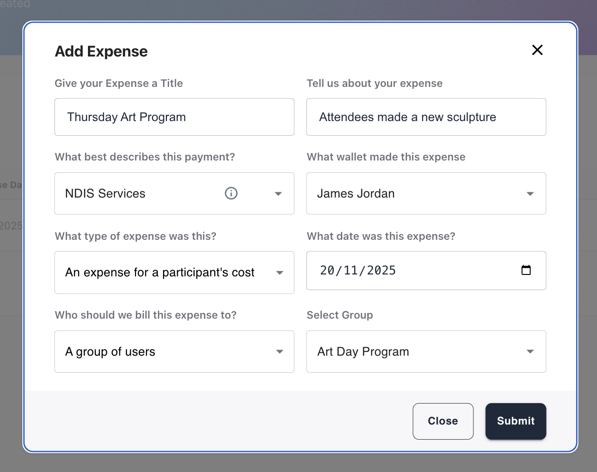Click the arrow in the Art Day Program dropdown
The width and height of the screenshot is (597, 472).
[x=530, y=351]
